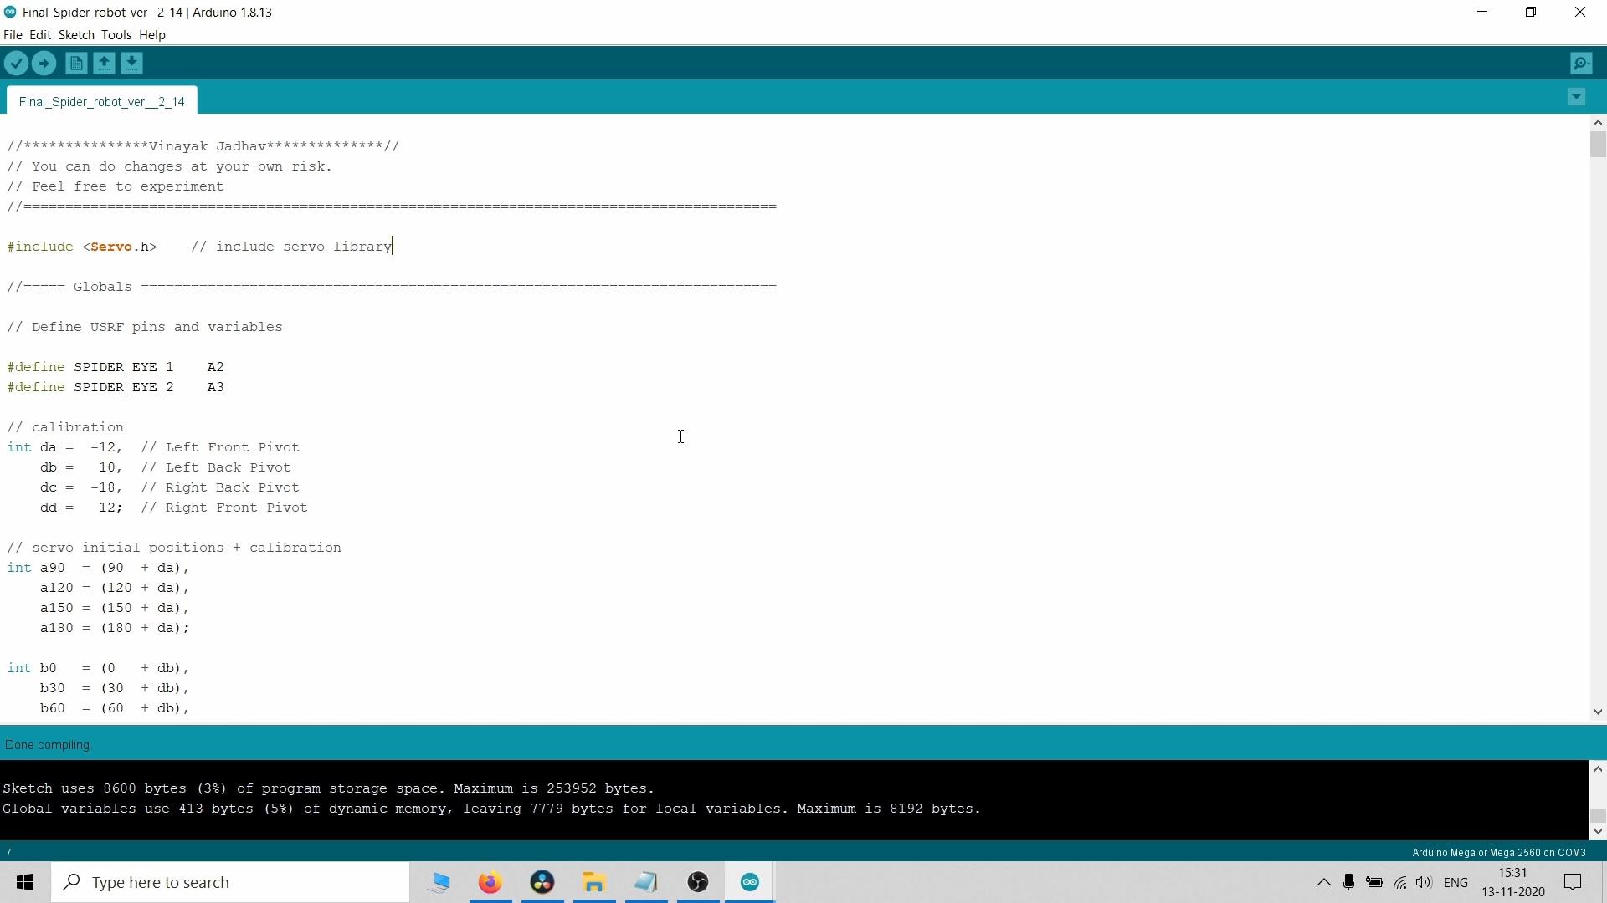The height and width of the screenshot is (903, 1607).
Task: Click the 'b30 = (30 + db)' line
Action: 116,688
